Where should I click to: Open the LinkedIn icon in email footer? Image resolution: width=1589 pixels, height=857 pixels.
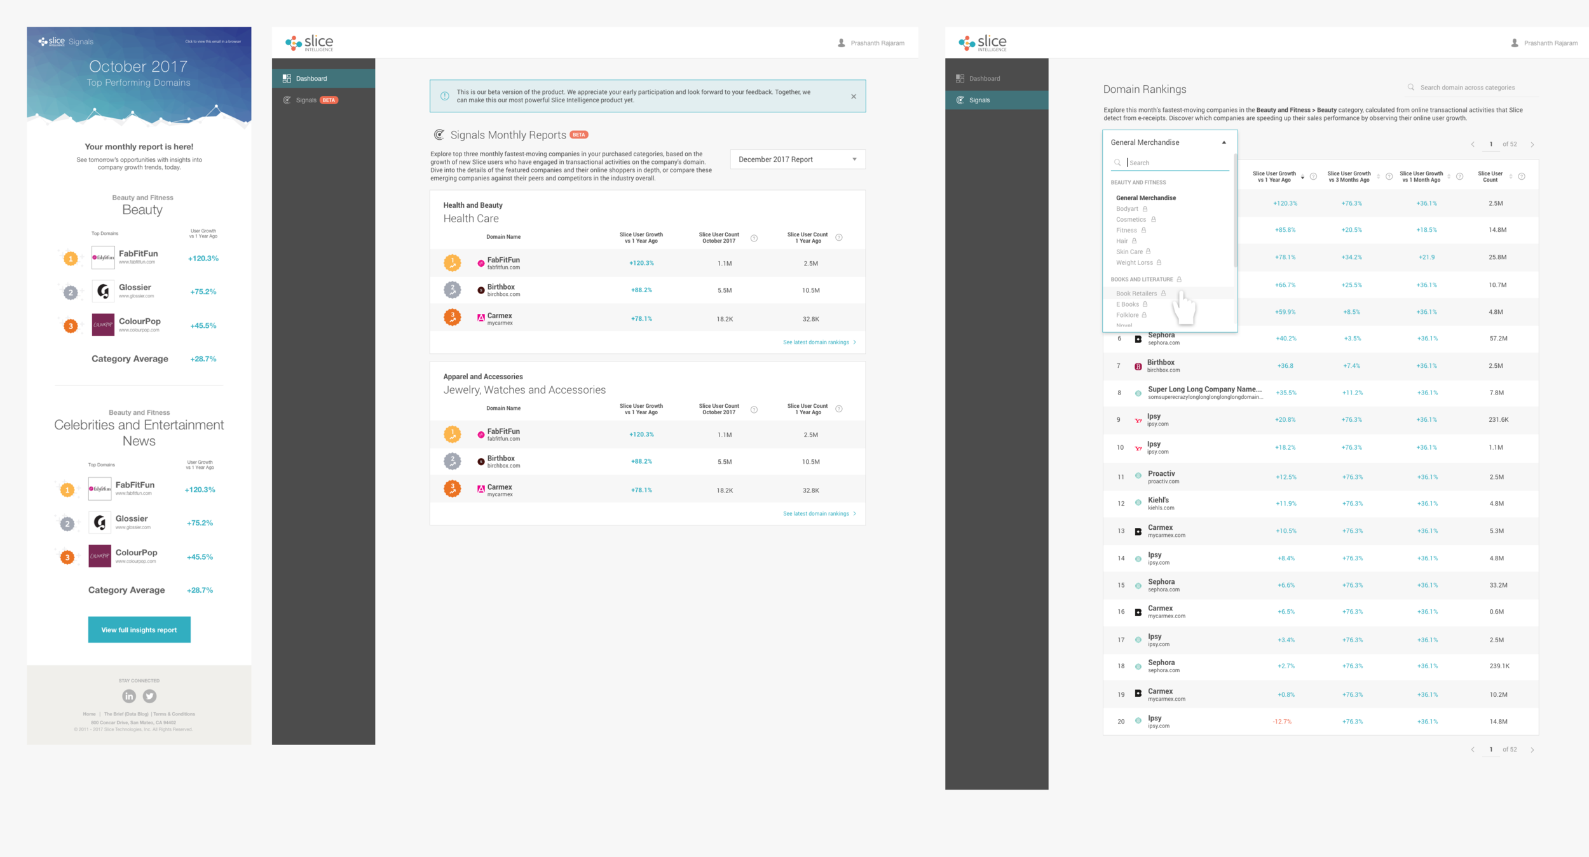129,696
